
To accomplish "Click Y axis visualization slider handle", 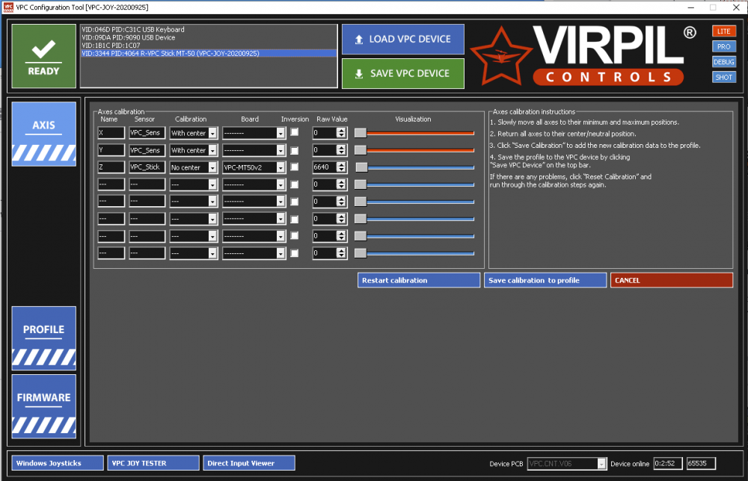I will (361, 150).
